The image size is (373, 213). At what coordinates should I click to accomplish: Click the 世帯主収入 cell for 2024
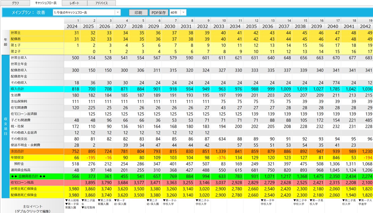[x=72, y=58]
